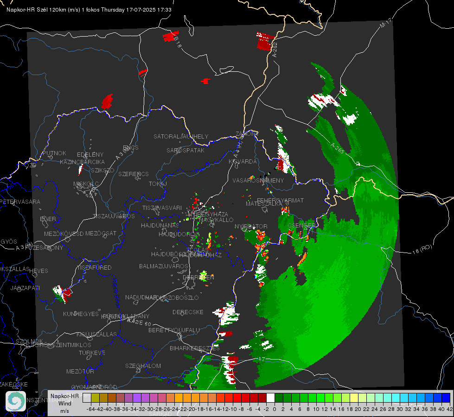
Task: Click the TISZAVASVÁRI town label
Action: pyautogui.click(x=162, y=208)
